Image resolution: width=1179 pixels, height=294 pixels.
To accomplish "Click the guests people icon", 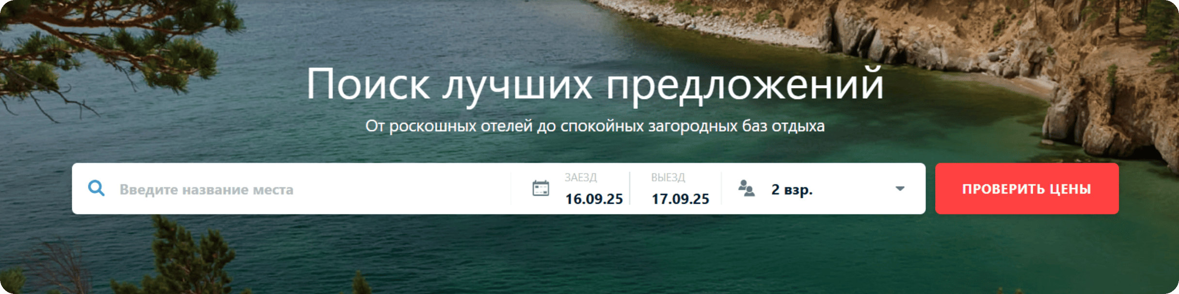I will (x=747, y=188).
